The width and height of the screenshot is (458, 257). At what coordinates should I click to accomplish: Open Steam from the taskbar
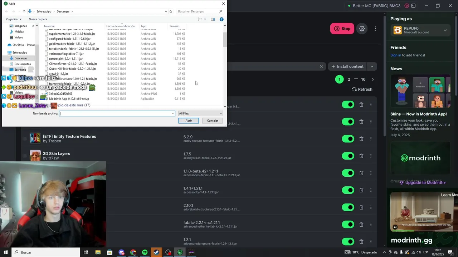click(156, 252)
